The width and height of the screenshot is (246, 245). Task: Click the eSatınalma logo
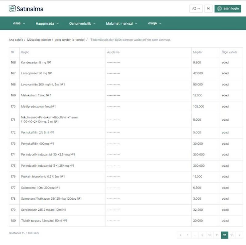pos(26,9)
